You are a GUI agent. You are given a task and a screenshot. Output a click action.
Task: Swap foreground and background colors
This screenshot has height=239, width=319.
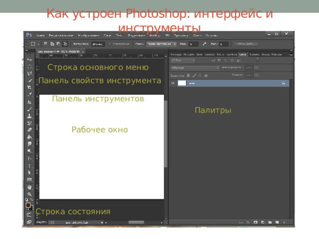click(31, 200)
